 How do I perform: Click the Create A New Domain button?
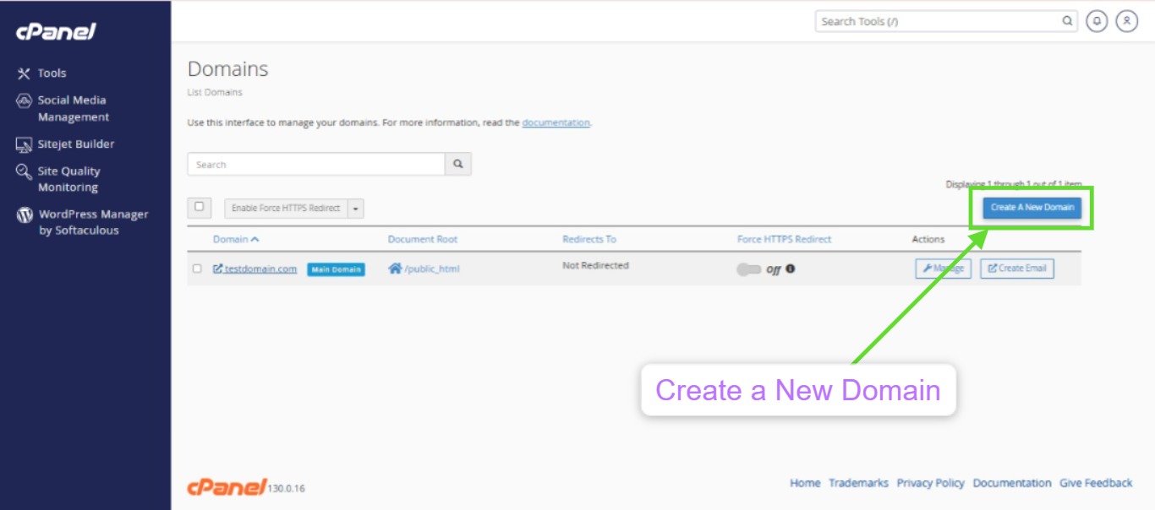click(x=1032, y=208)
